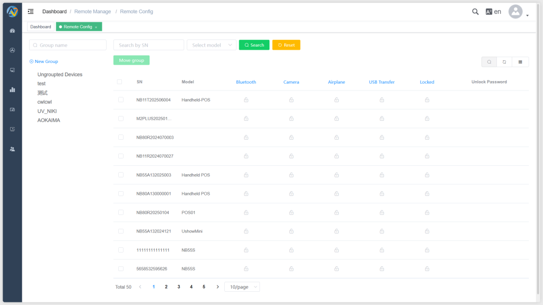Open the header search magnifier icon
The height and width of the screenshot is (305, 543).
coord(476,12)
